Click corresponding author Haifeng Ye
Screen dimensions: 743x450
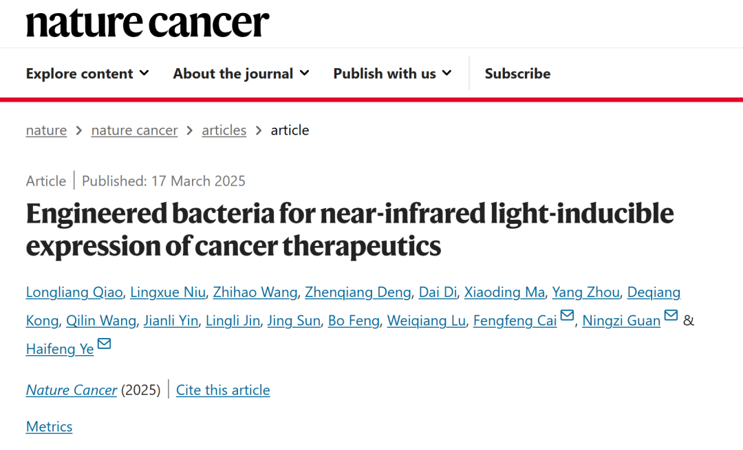point(60,348)
